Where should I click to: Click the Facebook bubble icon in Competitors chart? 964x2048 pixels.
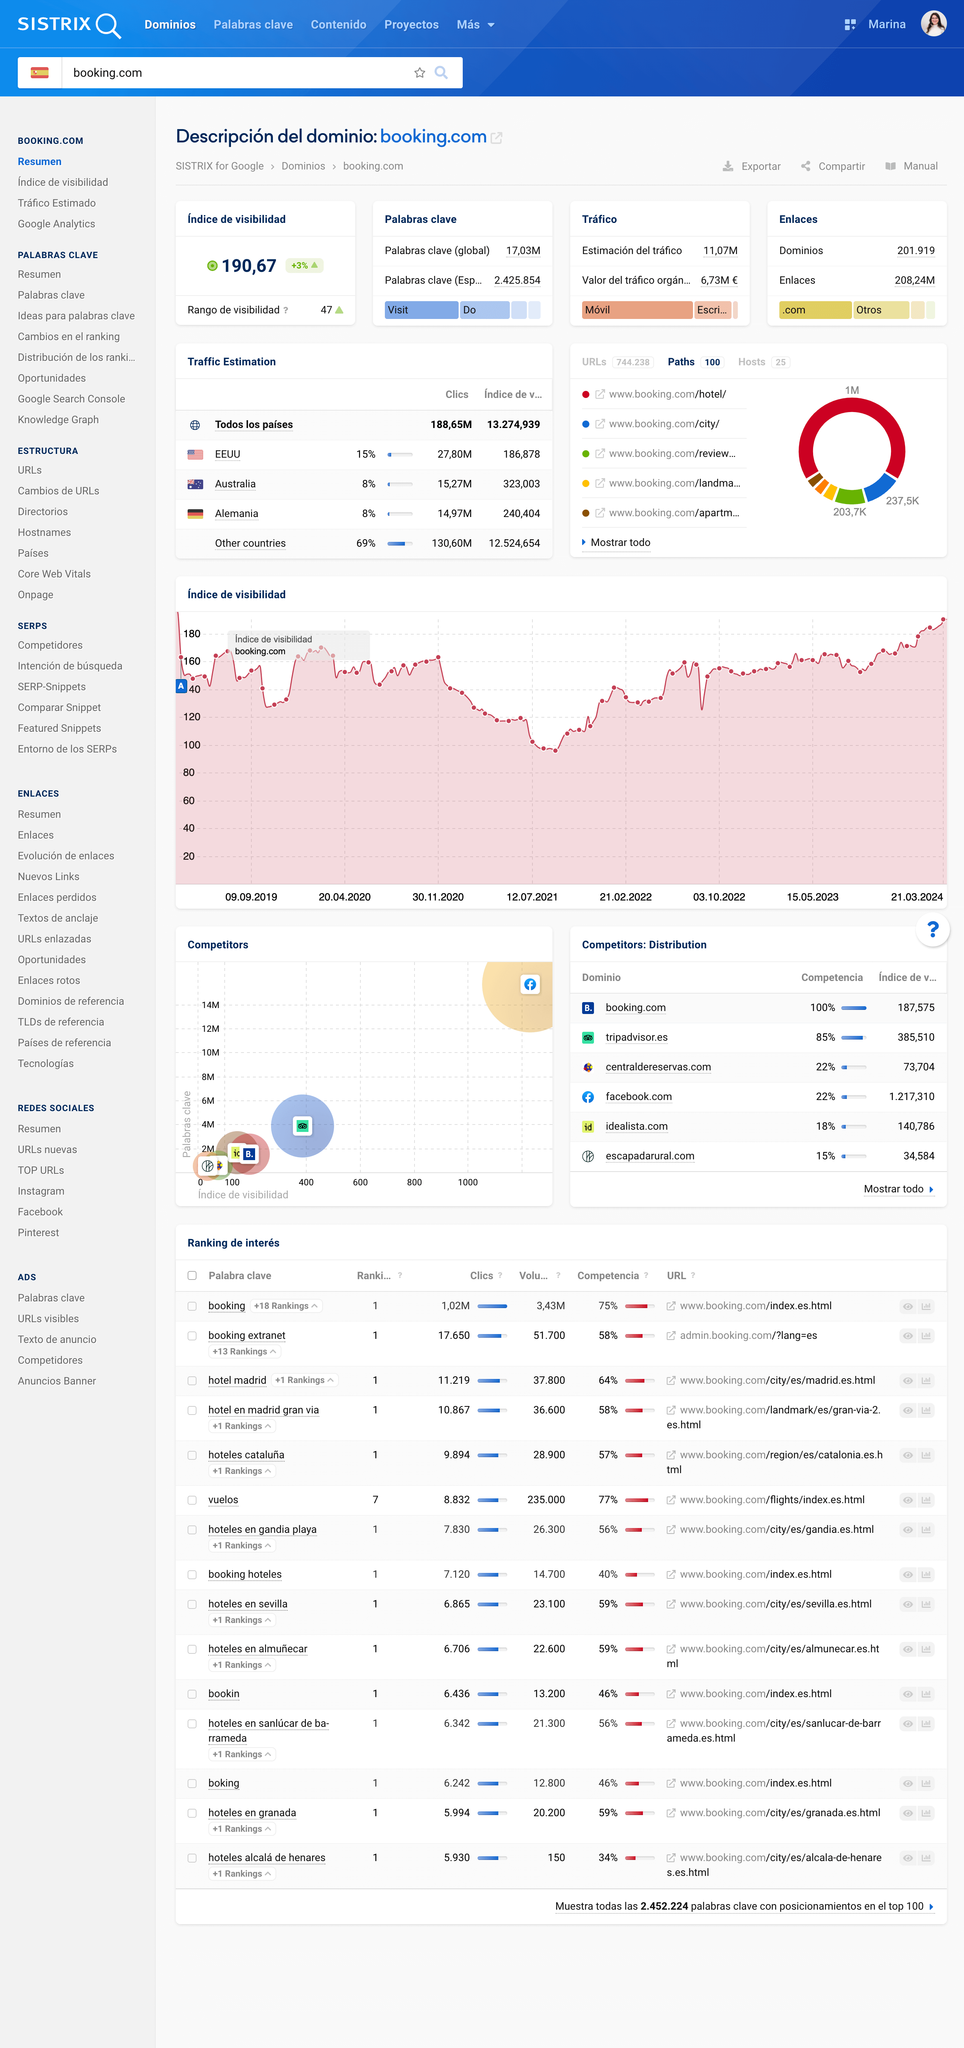[x=530, y=984]
